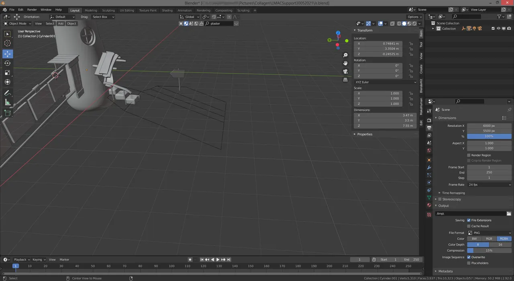Uncheck the File Extensions checkbox
This screenshot has height=281, width=514.
click(x=469, y=220)
